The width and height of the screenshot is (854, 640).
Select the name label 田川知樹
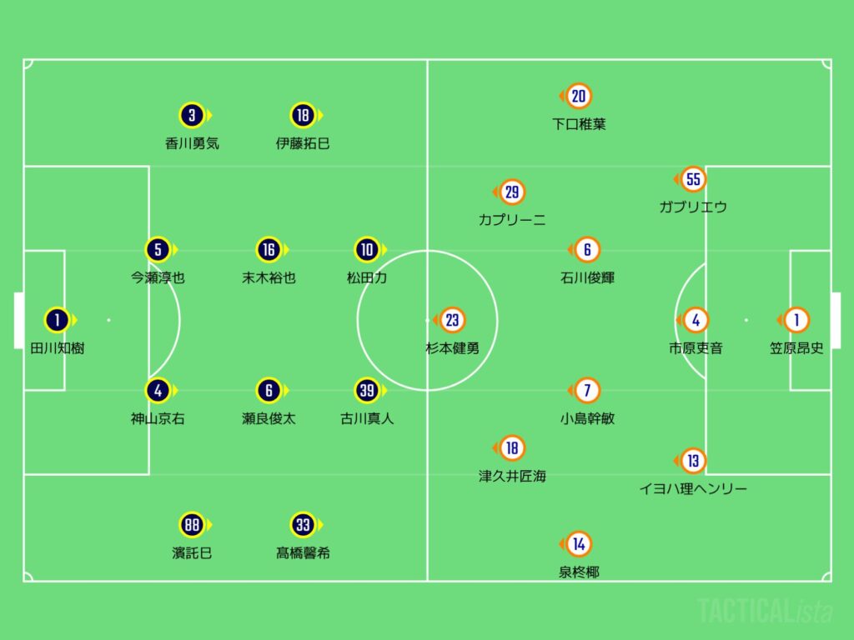click(x=57, y=348)
